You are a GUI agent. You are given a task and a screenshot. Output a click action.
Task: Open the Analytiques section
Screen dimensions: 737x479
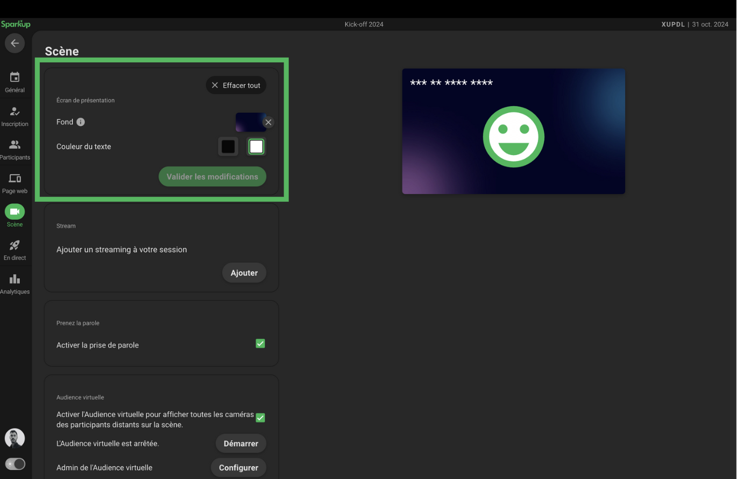pos(15,284)
